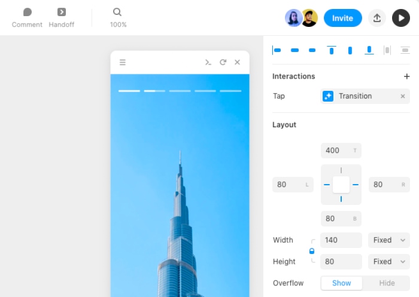Align selection to the left
This screenshot has height=297, width=419.
point(277,50)
